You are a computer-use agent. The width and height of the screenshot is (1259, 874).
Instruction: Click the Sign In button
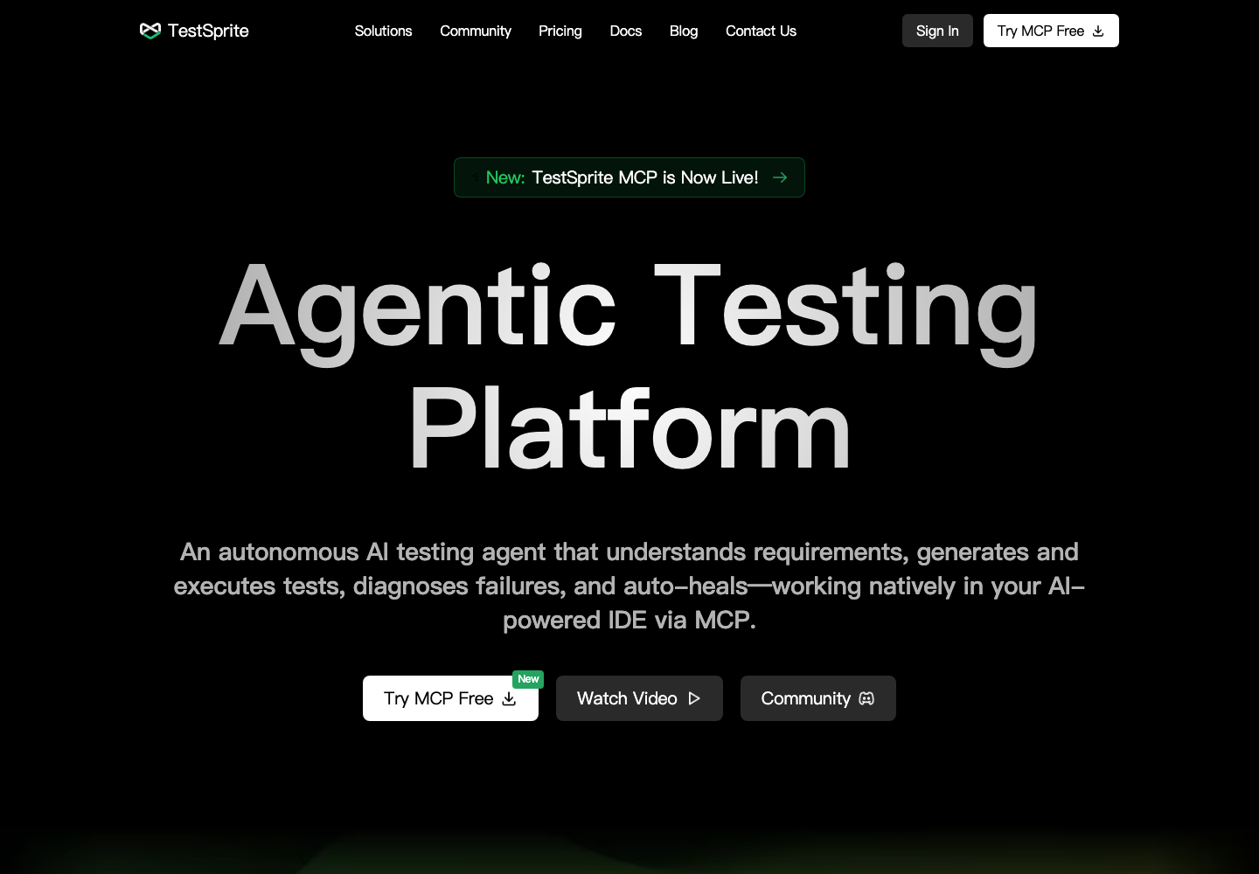pyautogui.click(x=937, y=31)
